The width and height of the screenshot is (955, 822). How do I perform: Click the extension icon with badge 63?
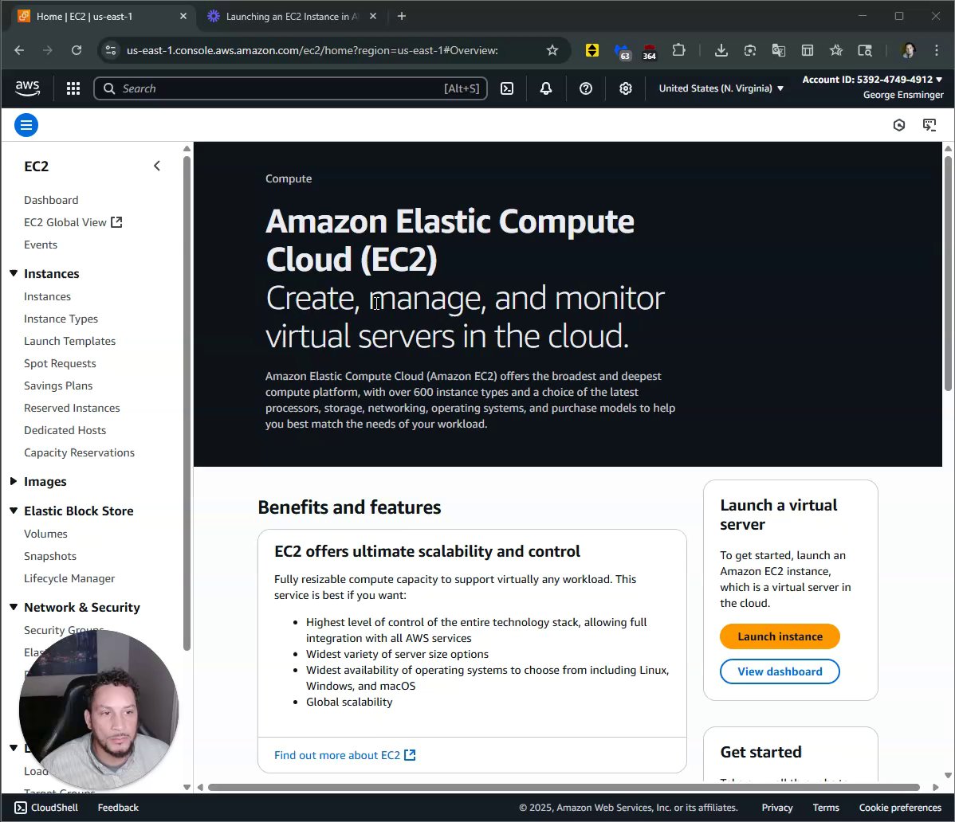(x=622, y=52)
